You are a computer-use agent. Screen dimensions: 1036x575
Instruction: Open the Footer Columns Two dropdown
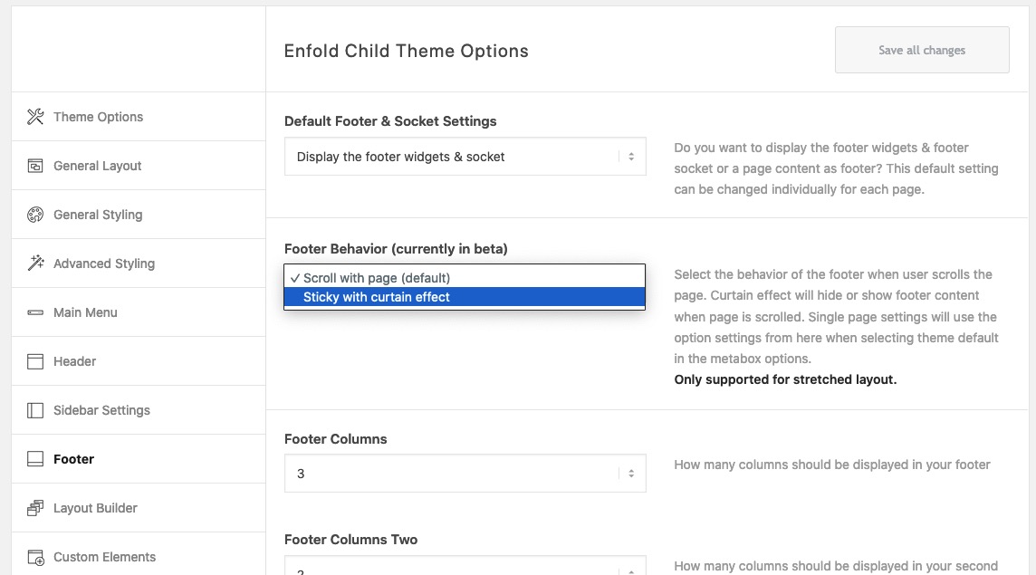coord(465,566)
